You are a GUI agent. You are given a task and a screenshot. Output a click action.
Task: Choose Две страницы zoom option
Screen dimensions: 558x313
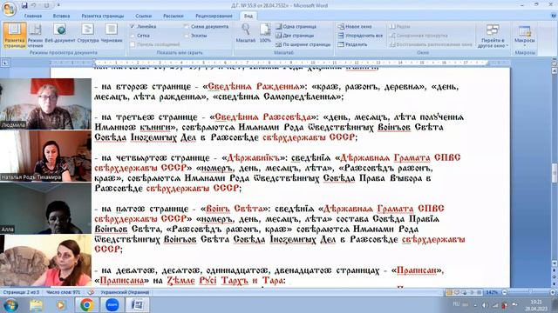[x=295, y=36]
